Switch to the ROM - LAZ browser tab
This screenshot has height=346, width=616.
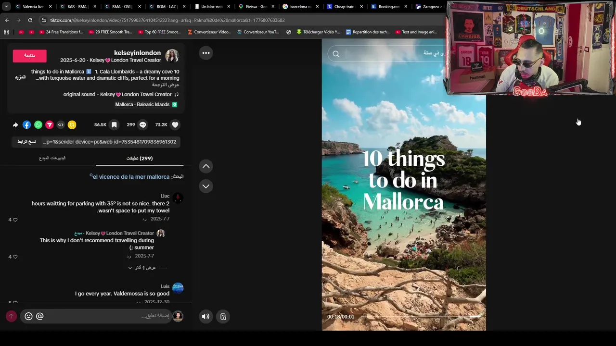(166, 7)
